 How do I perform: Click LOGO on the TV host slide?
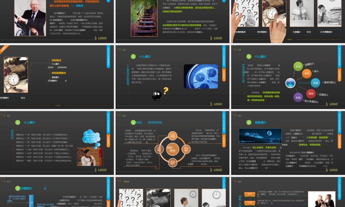102,170
